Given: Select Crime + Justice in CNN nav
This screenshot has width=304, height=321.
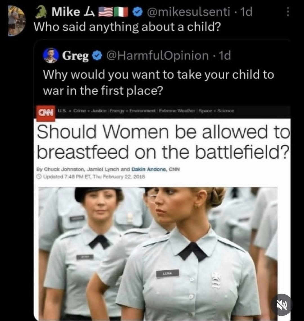Looking at the screenshot, I should 90,111.
